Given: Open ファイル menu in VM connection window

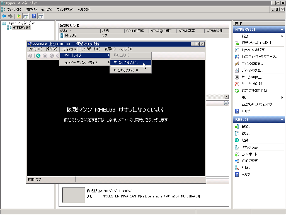Looking at the screenshot, I should click(35, 49).
